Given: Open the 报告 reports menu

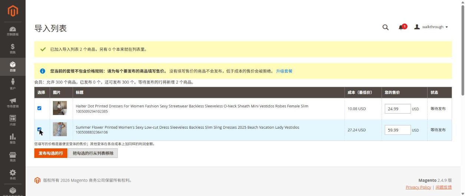Looking at the screenshot, I should (x=13, y=139).
